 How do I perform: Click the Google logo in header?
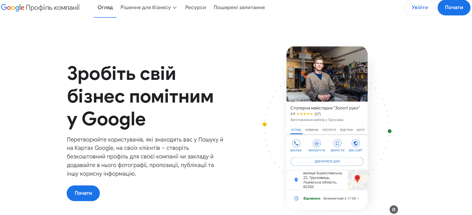pyautogui.click(x=13, y=8)
